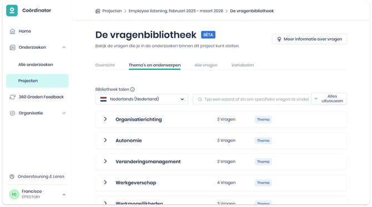This screenshot has height=207, width=372.
Task: Click the Organisatie sidebar icon
Action: pos(12,113)
